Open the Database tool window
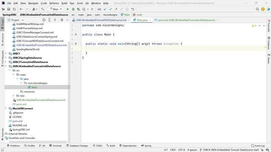271x152 pixels. point(269,43)
